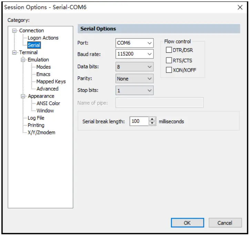
Task: Open the Mapped Keys category
Action: tap(51, 81)
